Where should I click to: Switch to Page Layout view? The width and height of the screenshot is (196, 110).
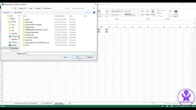[x=167, y=106]
